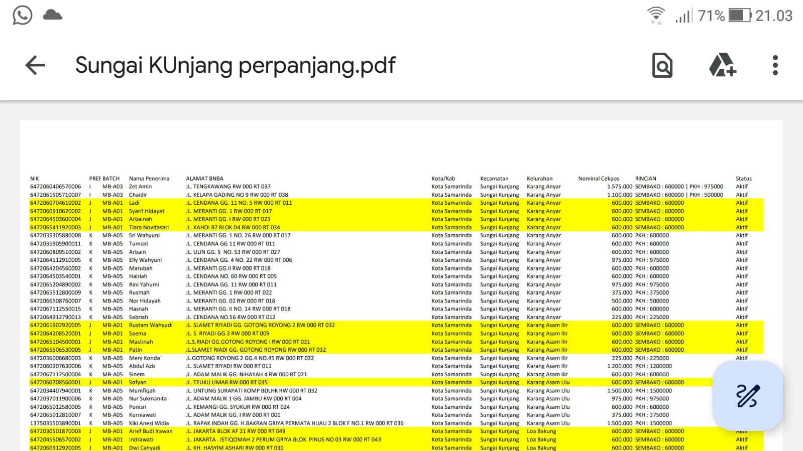Go back with the arrow icon
Screen dimensions: 803x451
point(35,65)
